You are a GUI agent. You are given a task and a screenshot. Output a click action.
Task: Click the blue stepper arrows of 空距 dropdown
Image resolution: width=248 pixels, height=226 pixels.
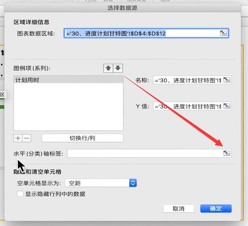(x=133, y=183)
